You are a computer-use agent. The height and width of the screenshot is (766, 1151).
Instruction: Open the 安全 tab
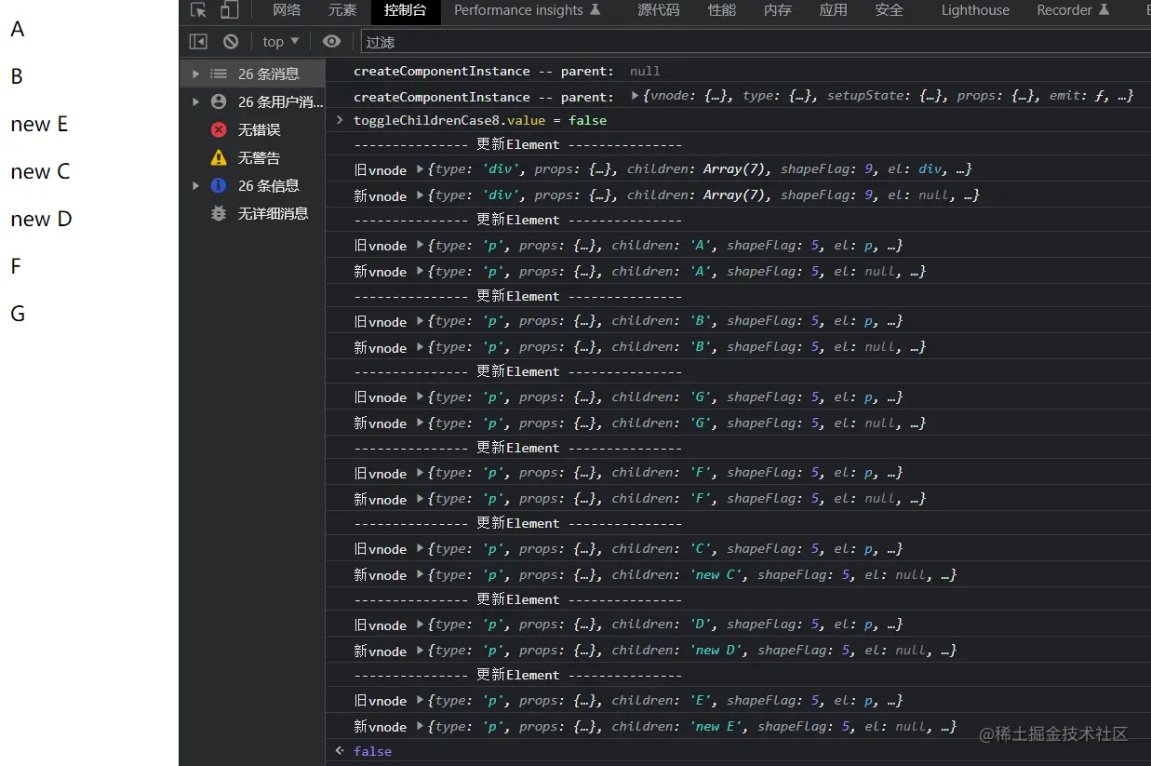[889, 10]
